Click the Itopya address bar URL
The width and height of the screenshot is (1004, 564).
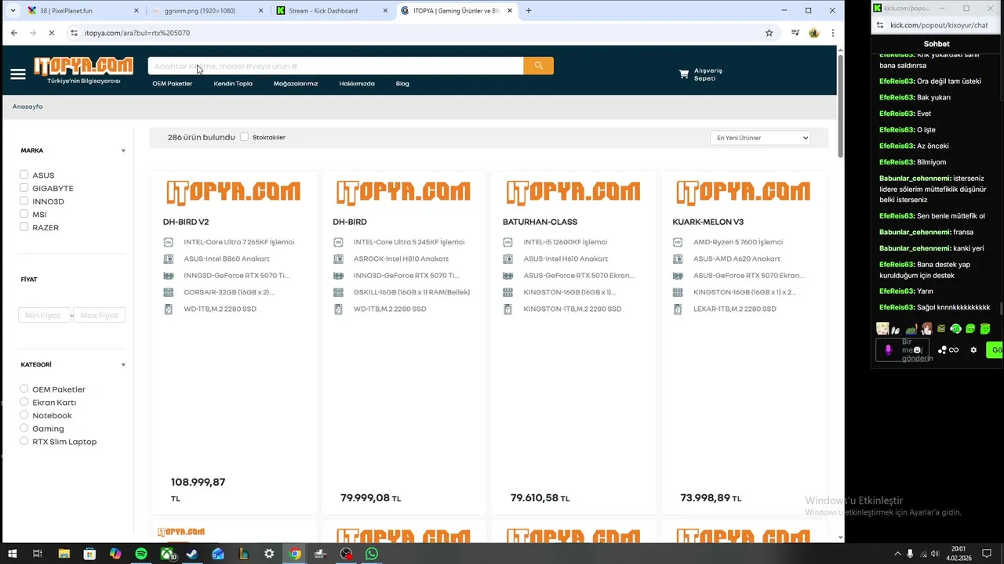[x=137, y=33]
